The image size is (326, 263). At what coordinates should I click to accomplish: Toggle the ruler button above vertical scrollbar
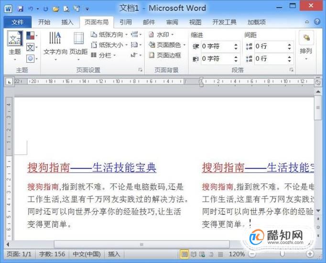318,82
